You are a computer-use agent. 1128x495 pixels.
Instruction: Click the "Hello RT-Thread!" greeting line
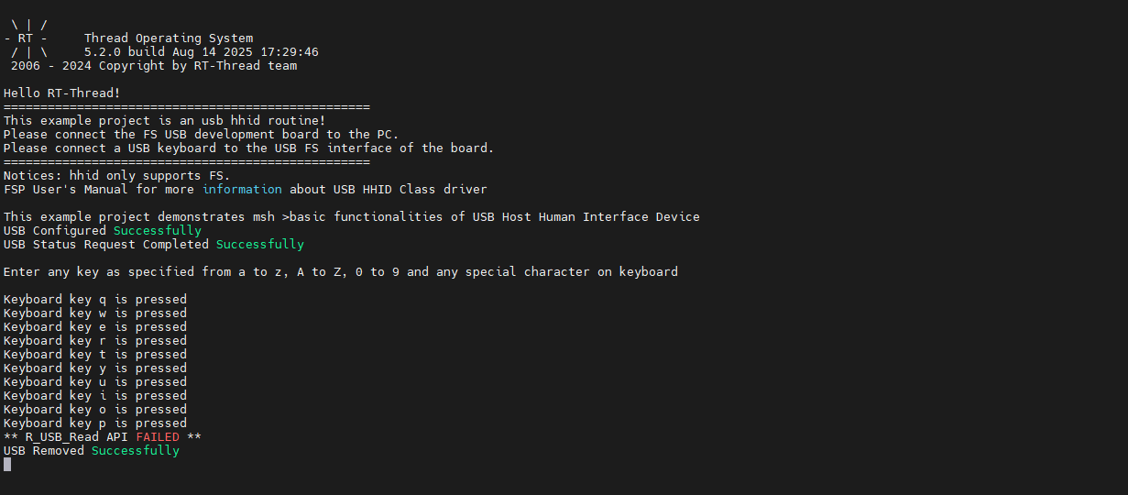click(62, 93)
